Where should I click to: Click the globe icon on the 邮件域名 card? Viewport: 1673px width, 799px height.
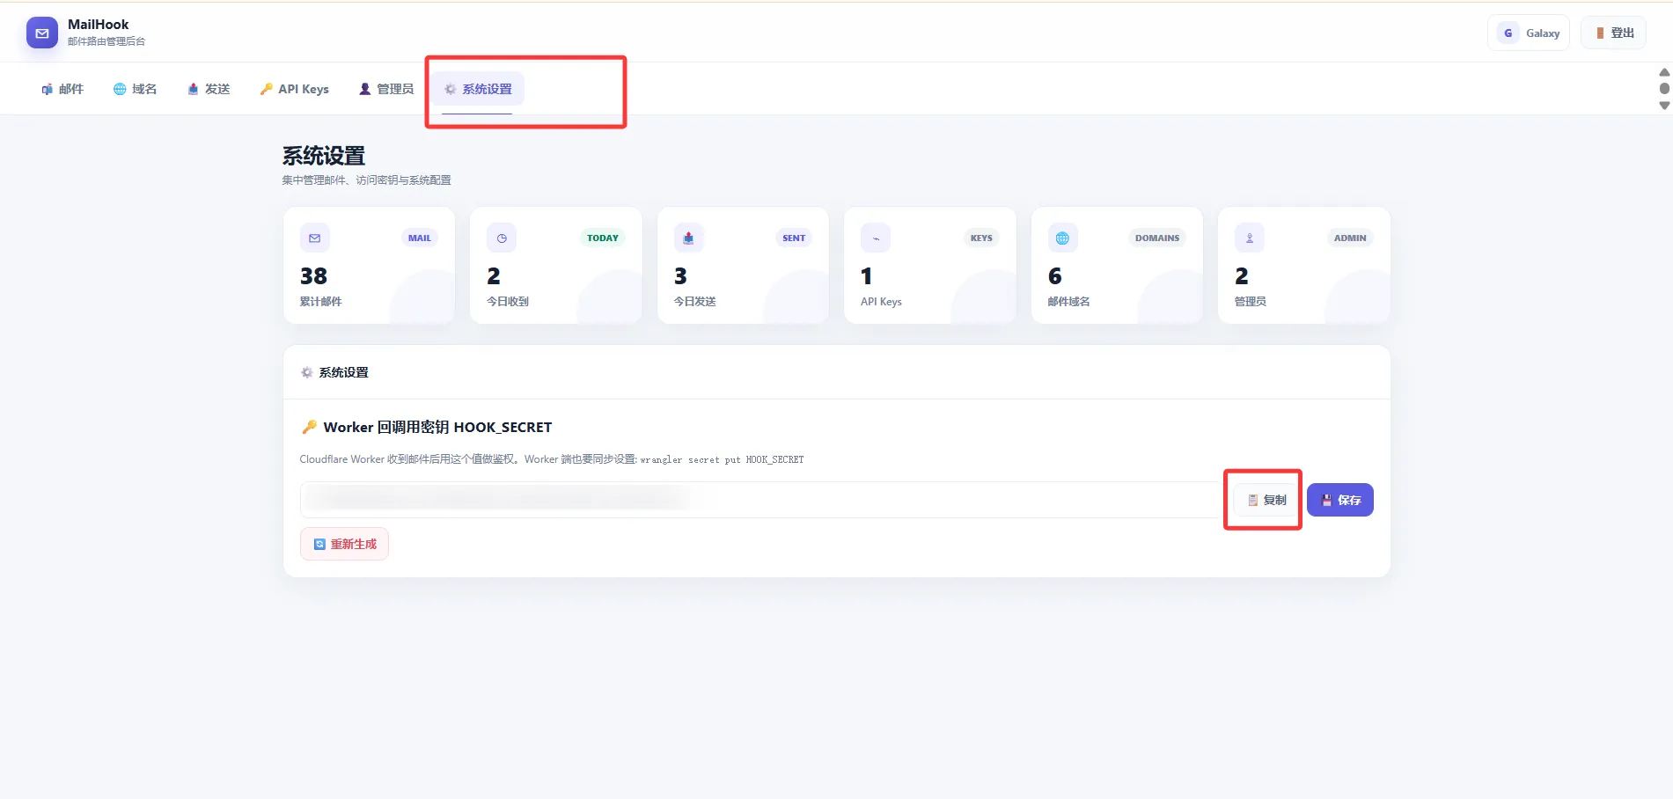click(x=1062, y=238)
